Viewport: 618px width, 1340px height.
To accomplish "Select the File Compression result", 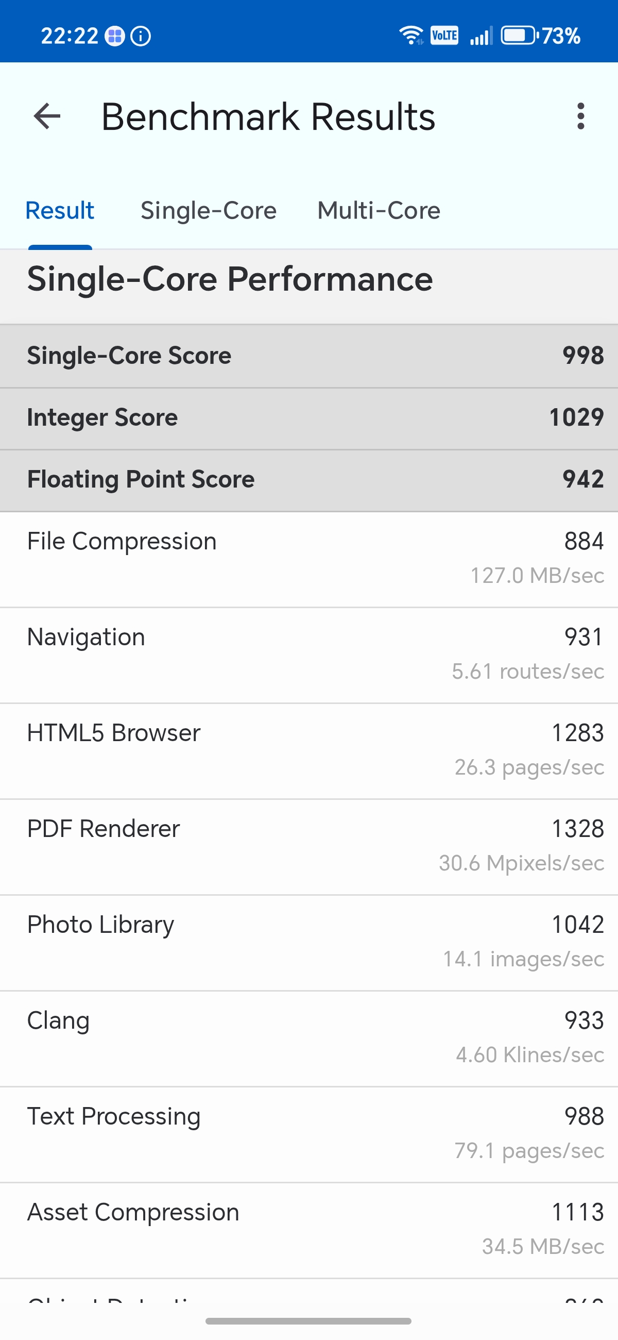I will coord(308,559).
